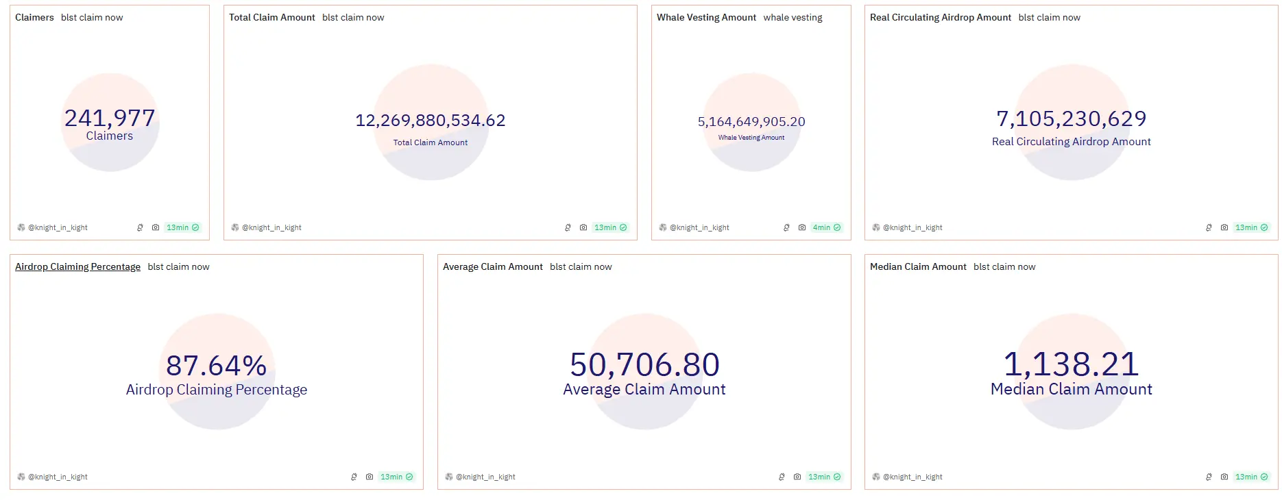Open @knight_in_kight profile in Total Claim Amount card
Viewport: 1282px width, 500px height.
[271, 227]
